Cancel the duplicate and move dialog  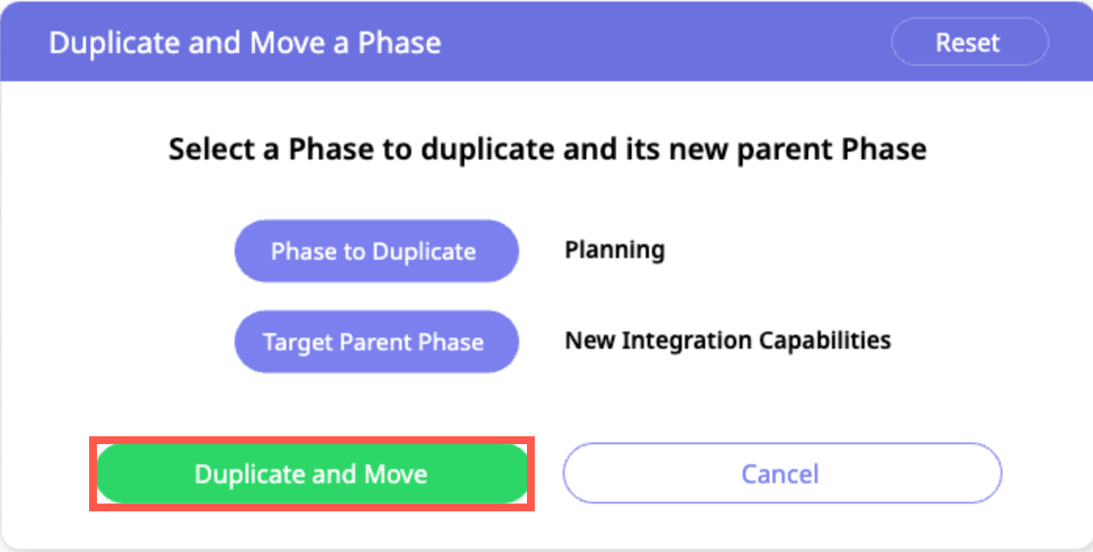click(781, 473)
